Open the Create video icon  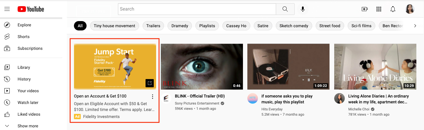coord(365,9)
